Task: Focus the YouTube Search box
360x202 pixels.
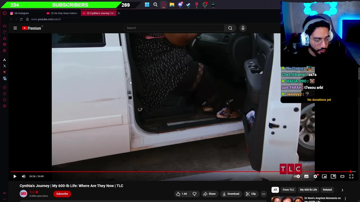Action: [174, 28]
